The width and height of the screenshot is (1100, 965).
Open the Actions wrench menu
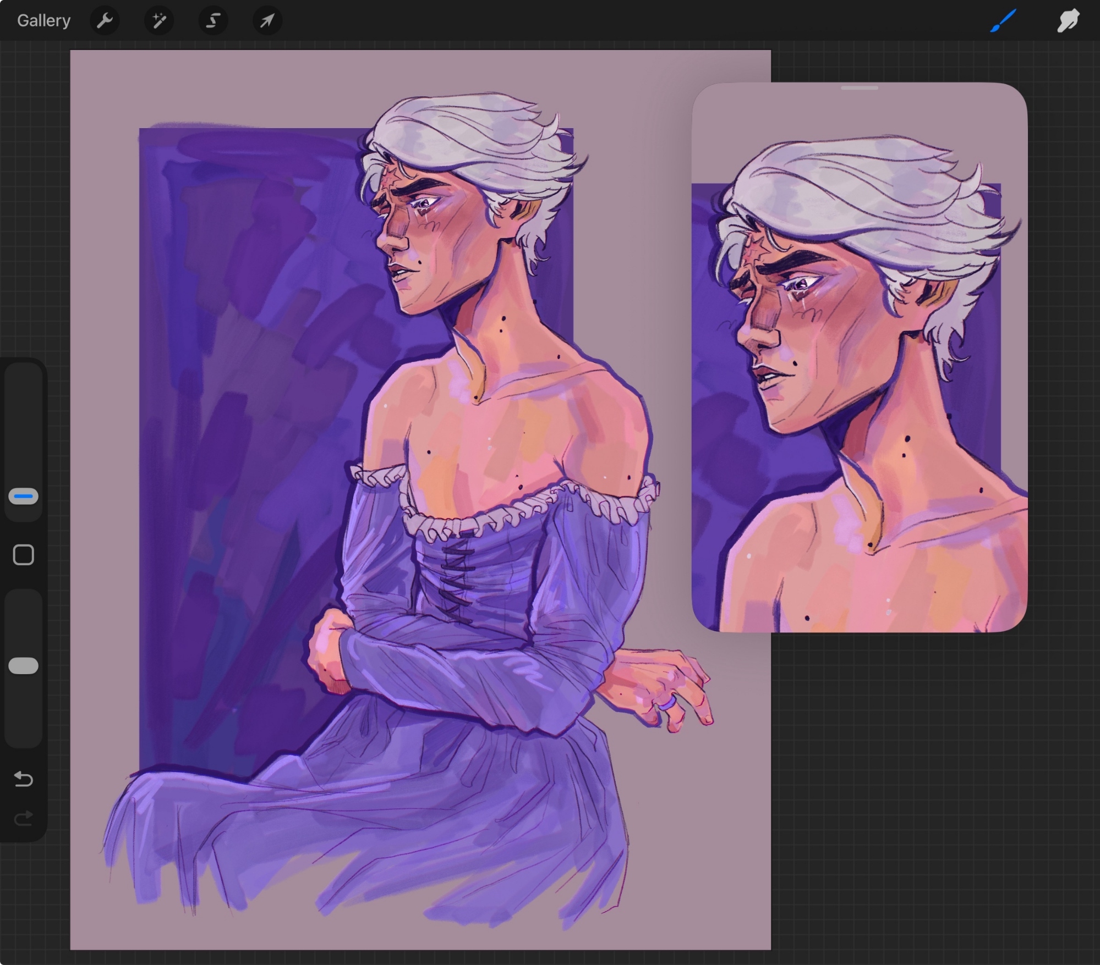(x=105, y=21)
